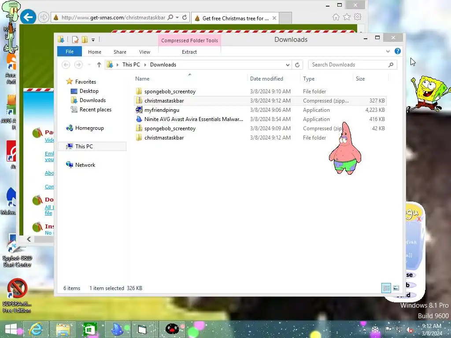
Task: Click the Internet Explorer address bar
Action: coord(113,18)
